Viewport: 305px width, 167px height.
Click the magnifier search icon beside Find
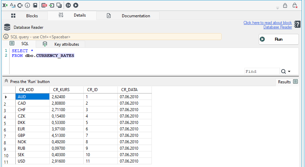(x=284, y=71)
